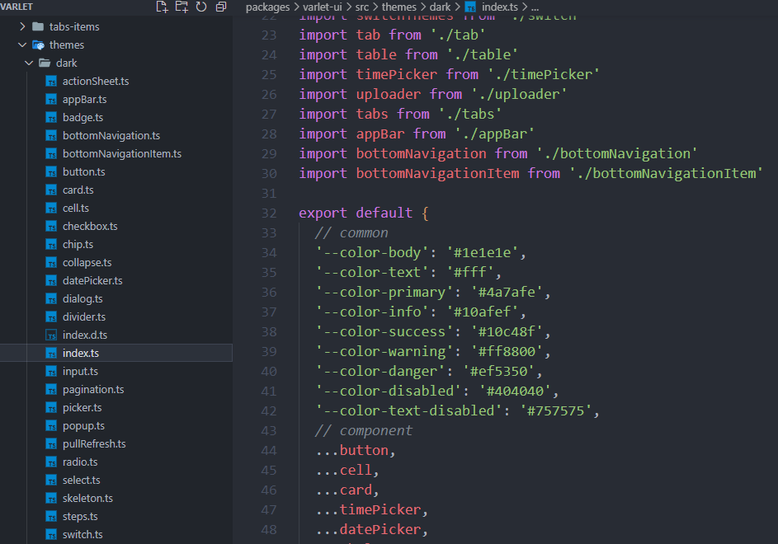
Task: Click the '// component' comment
Action: (x=364, y=430)
